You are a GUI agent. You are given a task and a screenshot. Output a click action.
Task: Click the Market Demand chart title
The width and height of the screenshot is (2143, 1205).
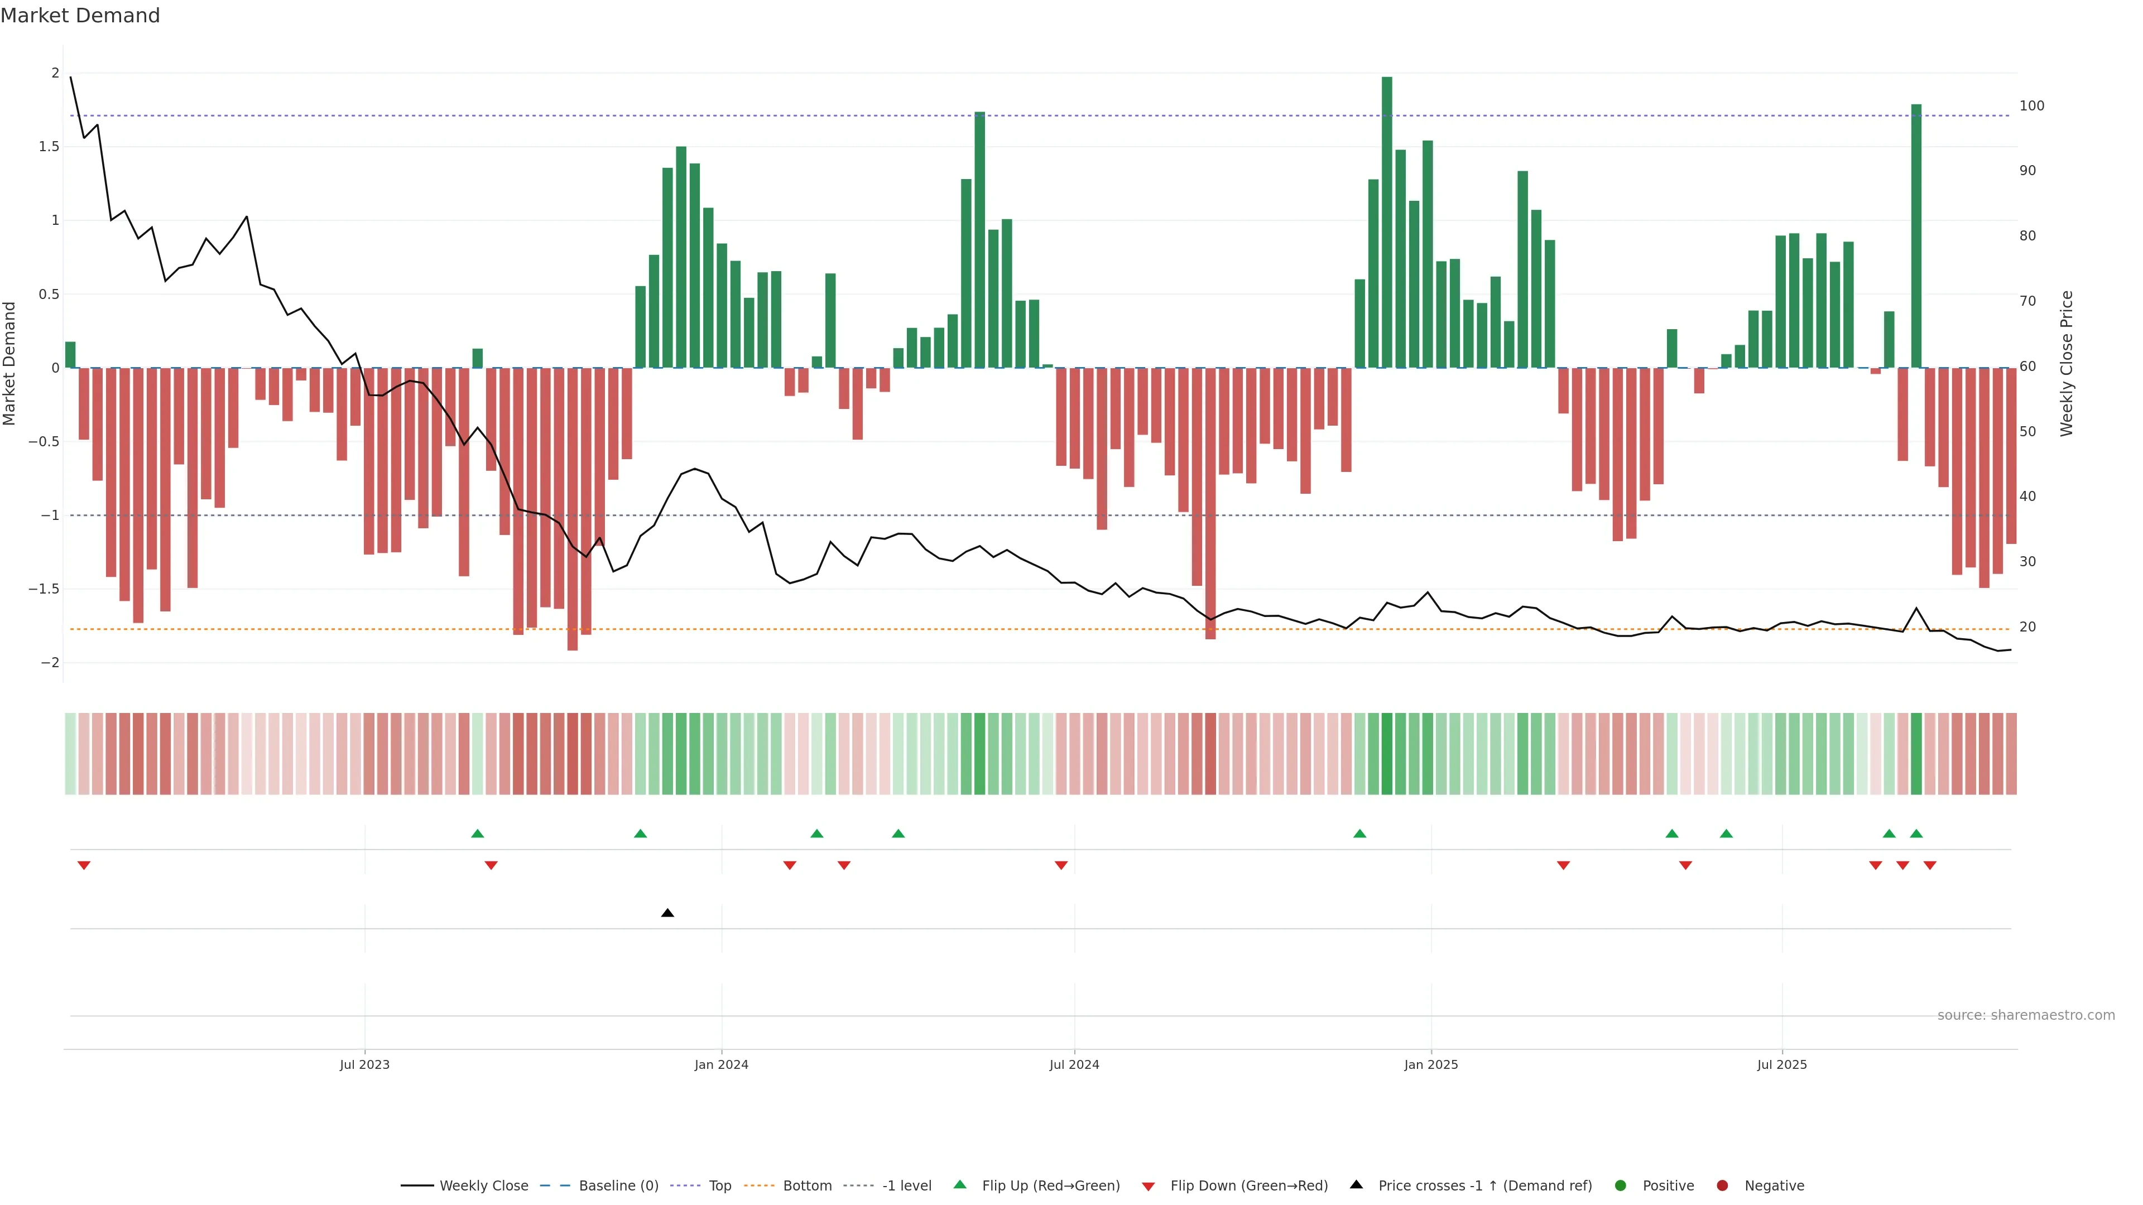point(80,16)
